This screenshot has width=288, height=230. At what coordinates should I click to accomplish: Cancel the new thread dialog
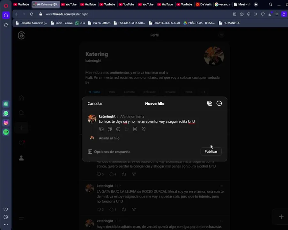pos(95,103)
